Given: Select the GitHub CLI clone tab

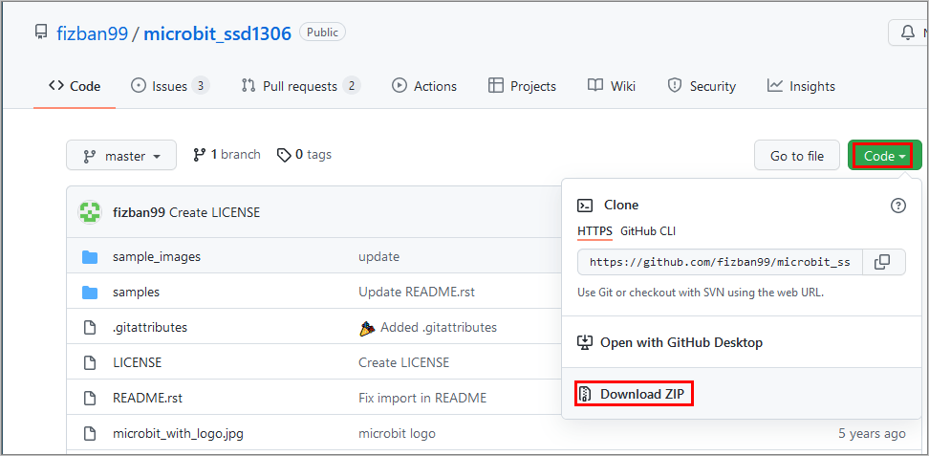Looking at the screenshot, I should click(648, 231).
